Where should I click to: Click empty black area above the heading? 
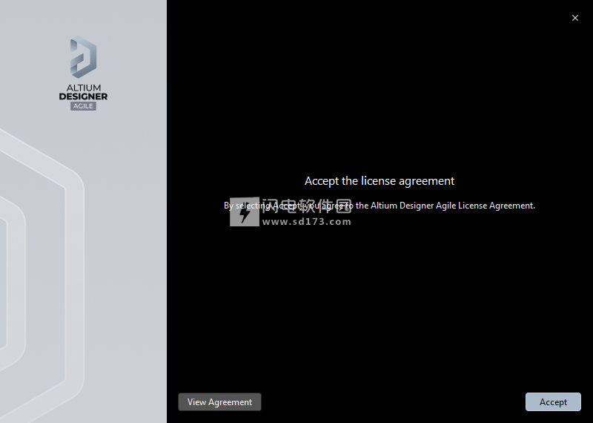[380, 96]
